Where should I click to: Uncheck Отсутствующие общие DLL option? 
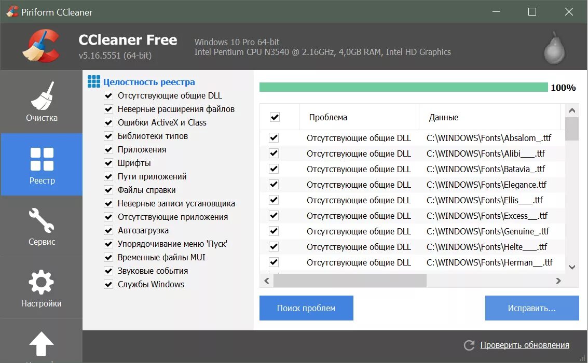point(108,95)
